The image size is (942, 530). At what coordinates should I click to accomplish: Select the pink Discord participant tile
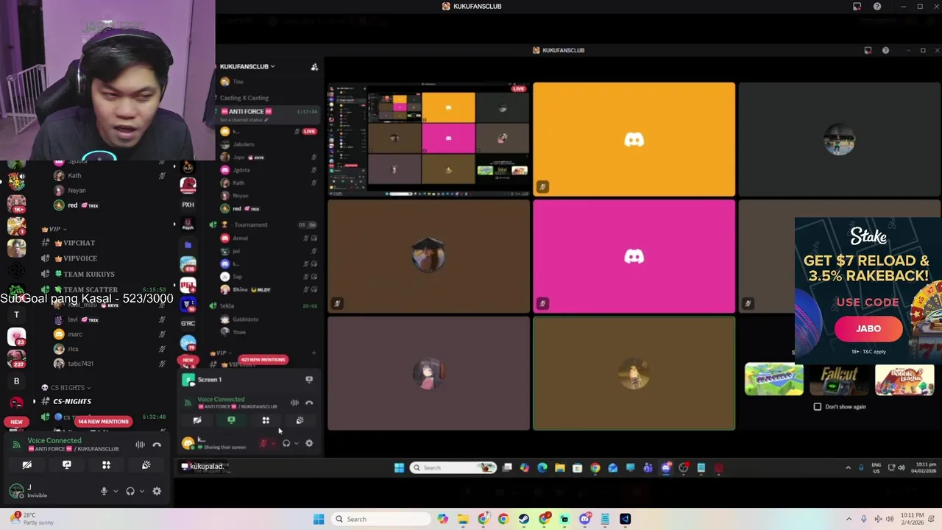634,256
